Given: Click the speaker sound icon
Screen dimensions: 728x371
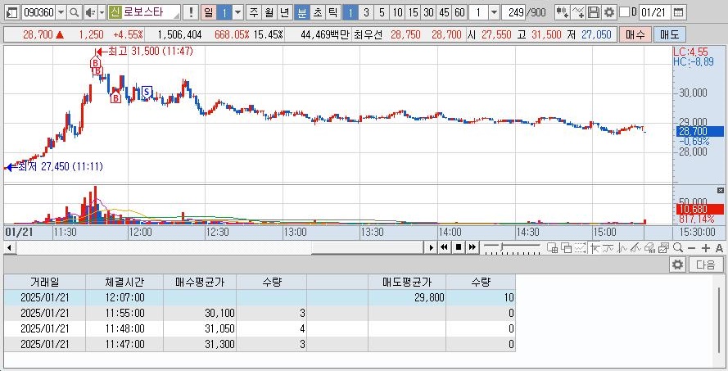Looking at the screenshot, I should [91, 12].
